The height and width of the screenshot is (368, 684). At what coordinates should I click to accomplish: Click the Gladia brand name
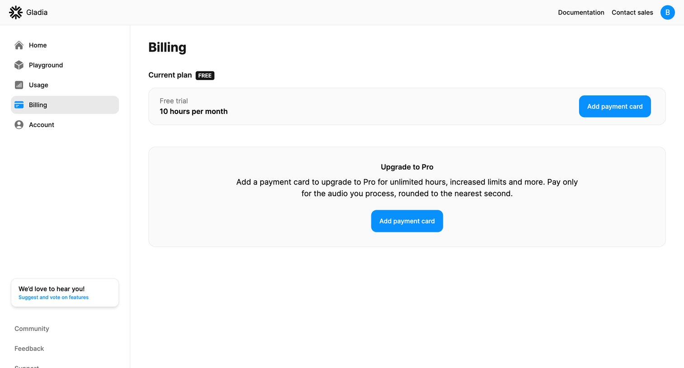(37, 13)
